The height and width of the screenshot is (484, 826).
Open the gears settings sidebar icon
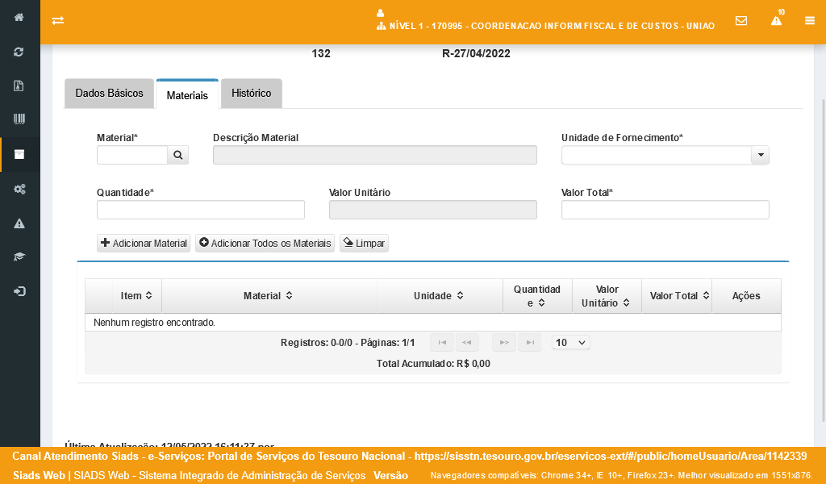click(19, 189)
